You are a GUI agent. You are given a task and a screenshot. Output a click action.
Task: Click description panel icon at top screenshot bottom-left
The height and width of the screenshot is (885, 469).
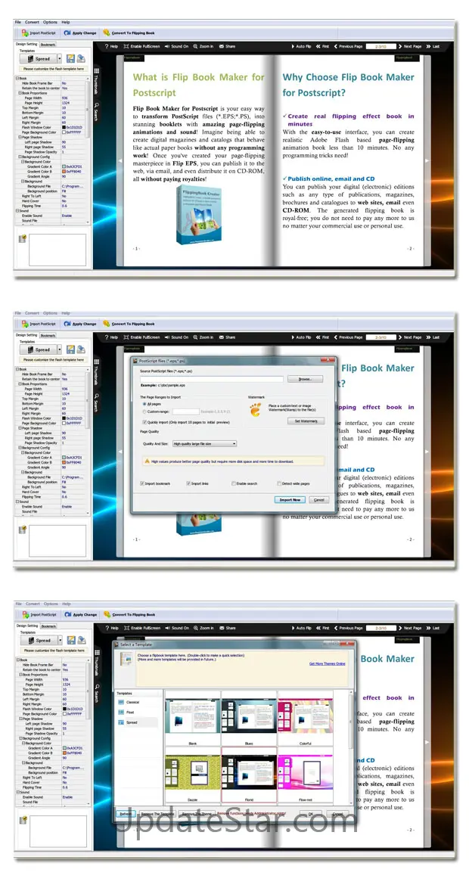pyautogui.click(x=23, y=239)
